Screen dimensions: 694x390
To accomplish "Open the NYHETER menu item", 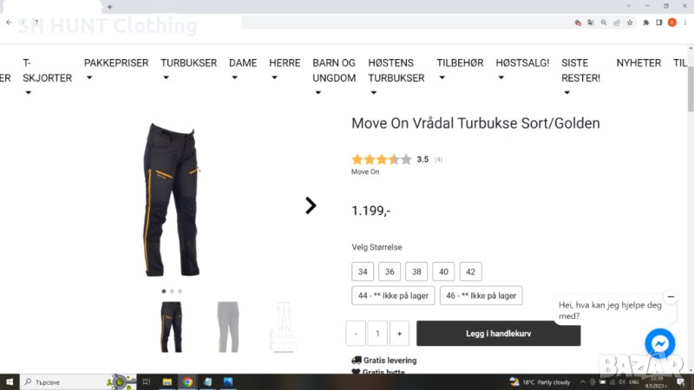I will [638, 62].
